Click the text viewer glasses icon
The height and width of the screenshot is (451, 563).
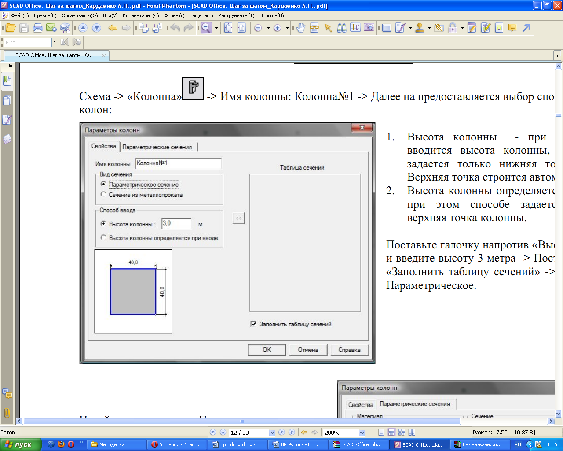(314, 28)
